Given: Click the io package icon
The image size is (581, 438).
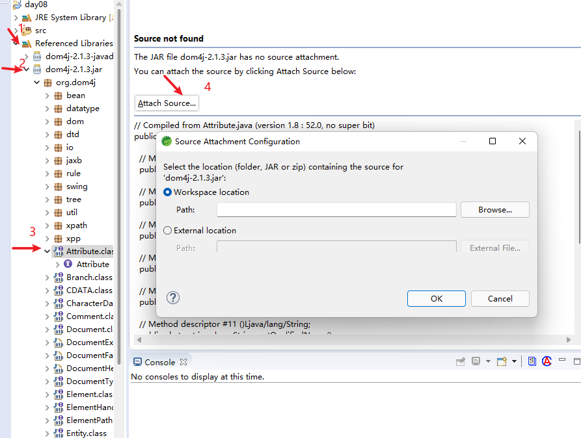Looking at the screenshot, I should pos(58,148).
